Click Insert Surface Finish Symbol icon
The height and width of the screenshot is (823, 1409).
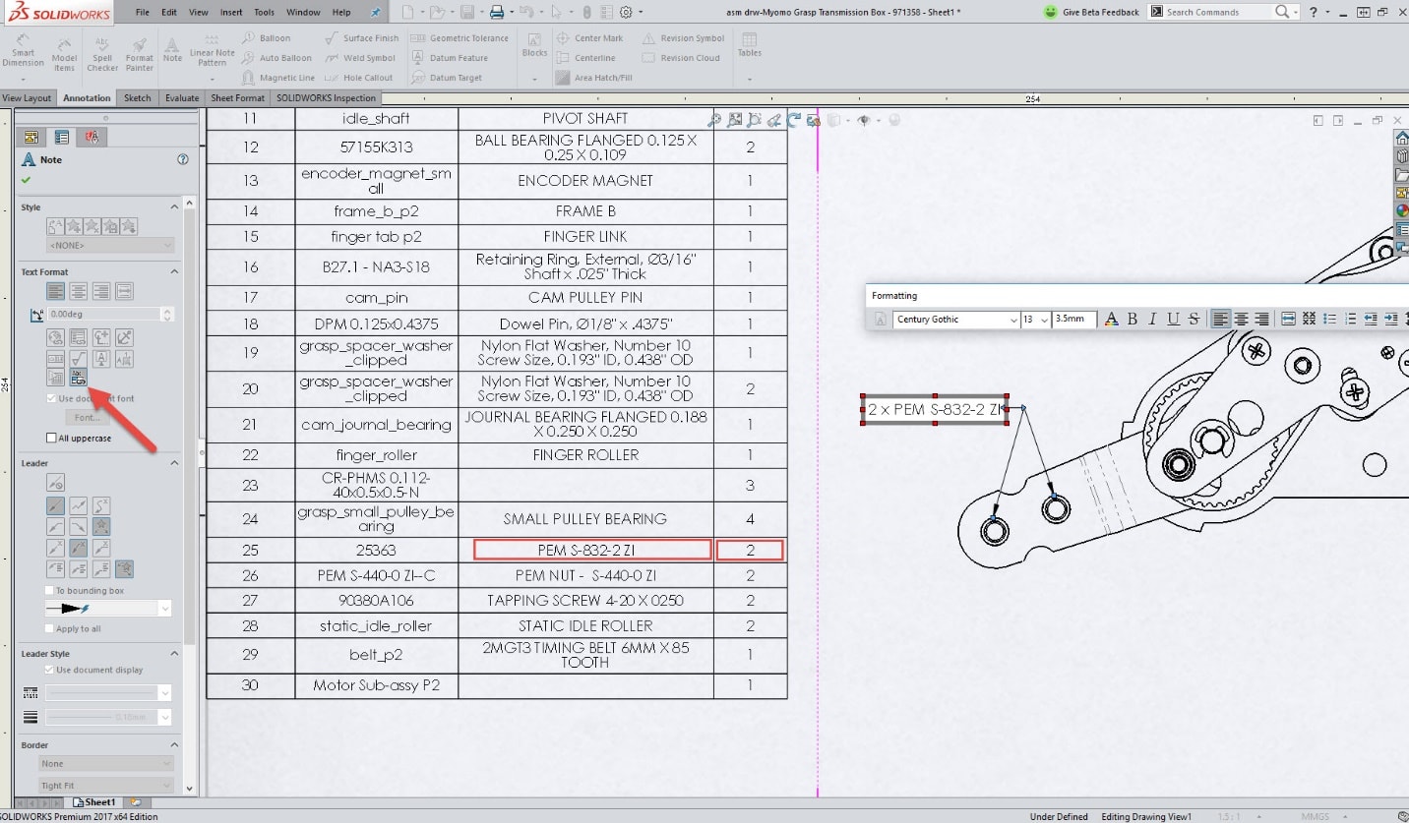[79, 358]
